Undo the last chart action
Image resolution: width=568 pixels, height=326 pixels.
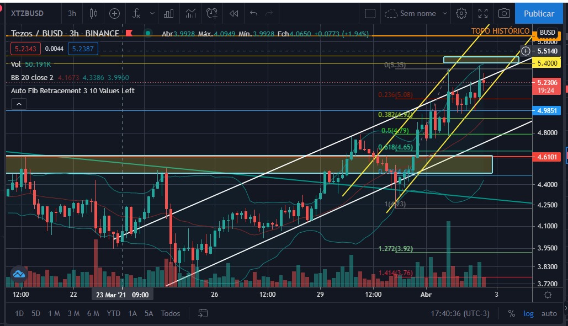(253, 13)
